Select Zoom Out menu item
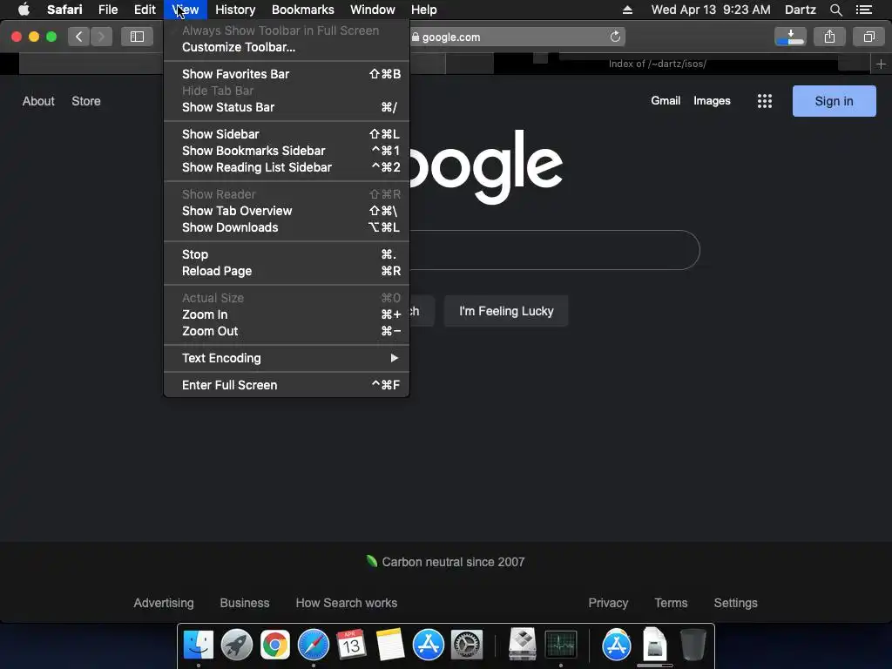 point(286,331)
